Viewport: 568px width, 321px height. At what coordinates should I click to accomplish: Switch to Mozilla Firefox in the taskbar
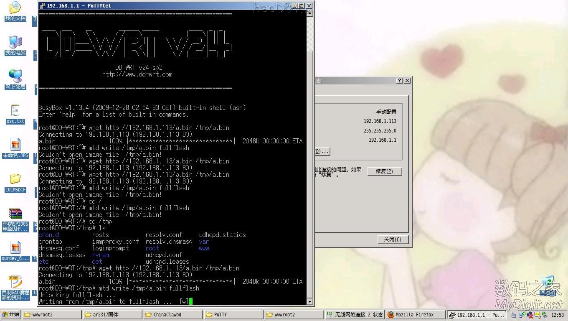tap(414, 315)
